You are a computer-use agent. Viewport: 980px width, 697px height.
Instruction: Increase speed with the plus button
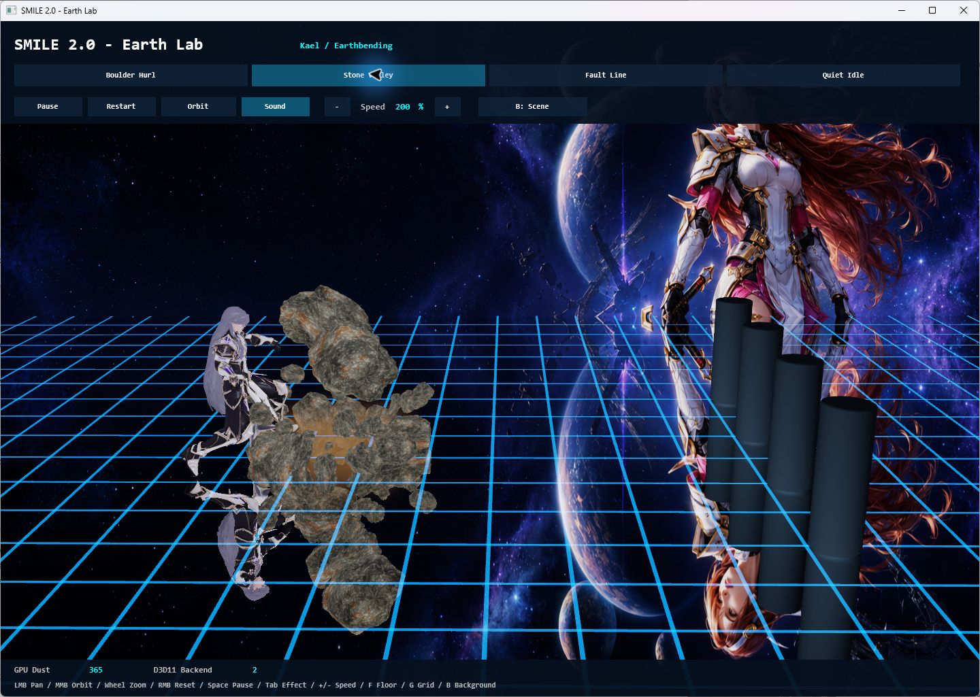coord(447,107)
